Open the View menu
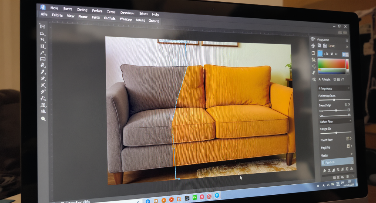Viewport: 376px width, 203px height. [x=70, y=16]
